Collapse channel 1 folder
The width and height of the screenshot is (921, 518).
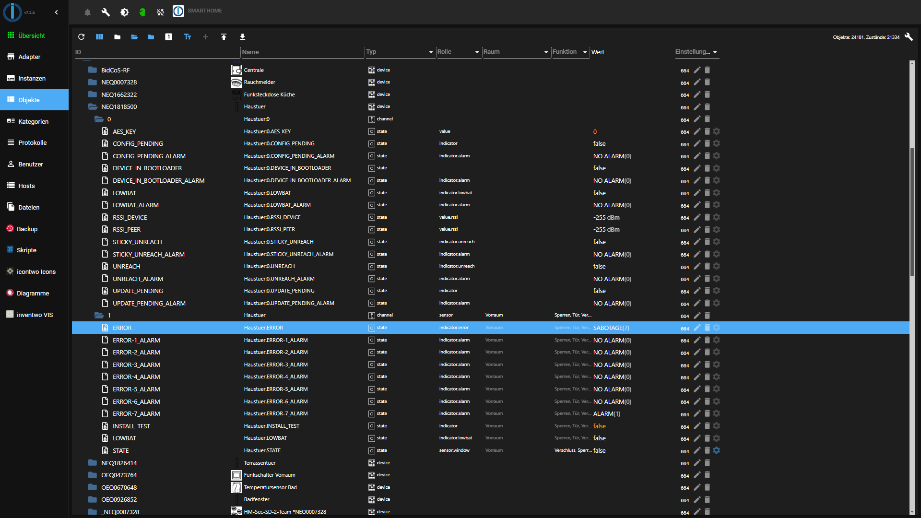point(99,315)
